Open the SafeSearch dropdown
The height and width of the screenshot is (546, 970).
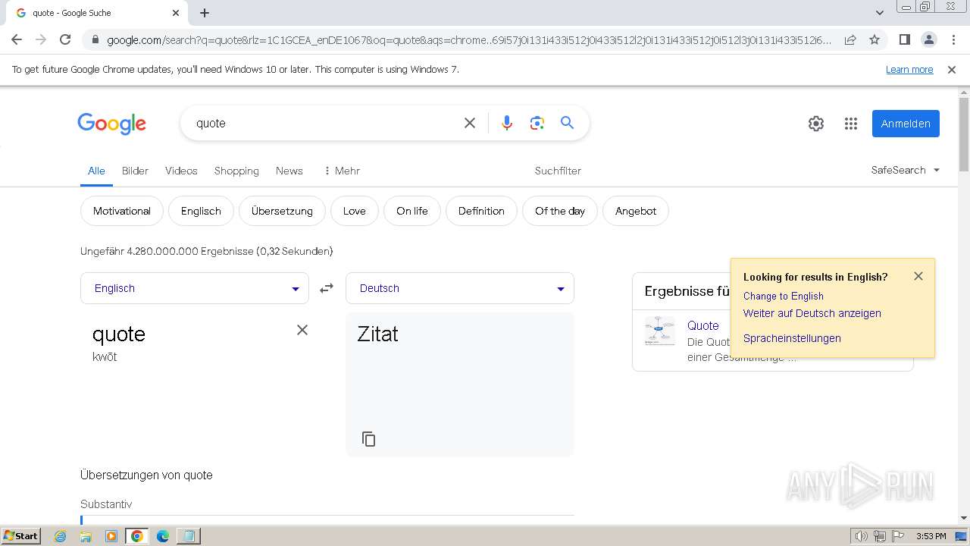click(906, 170)
